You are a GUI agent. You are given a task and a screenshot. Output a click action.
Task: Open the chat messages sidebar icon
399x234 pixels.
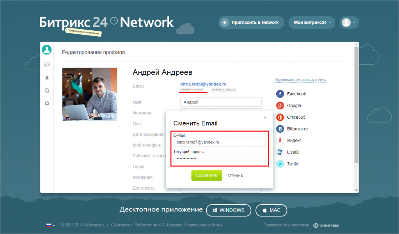click(x=47, y=65)
